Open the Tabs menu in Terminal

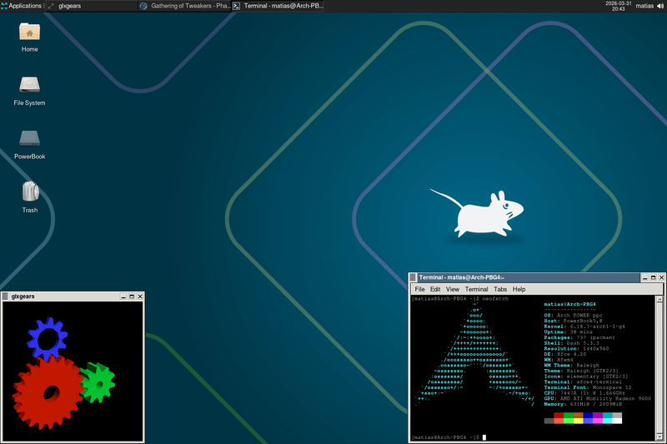(499, 289)
